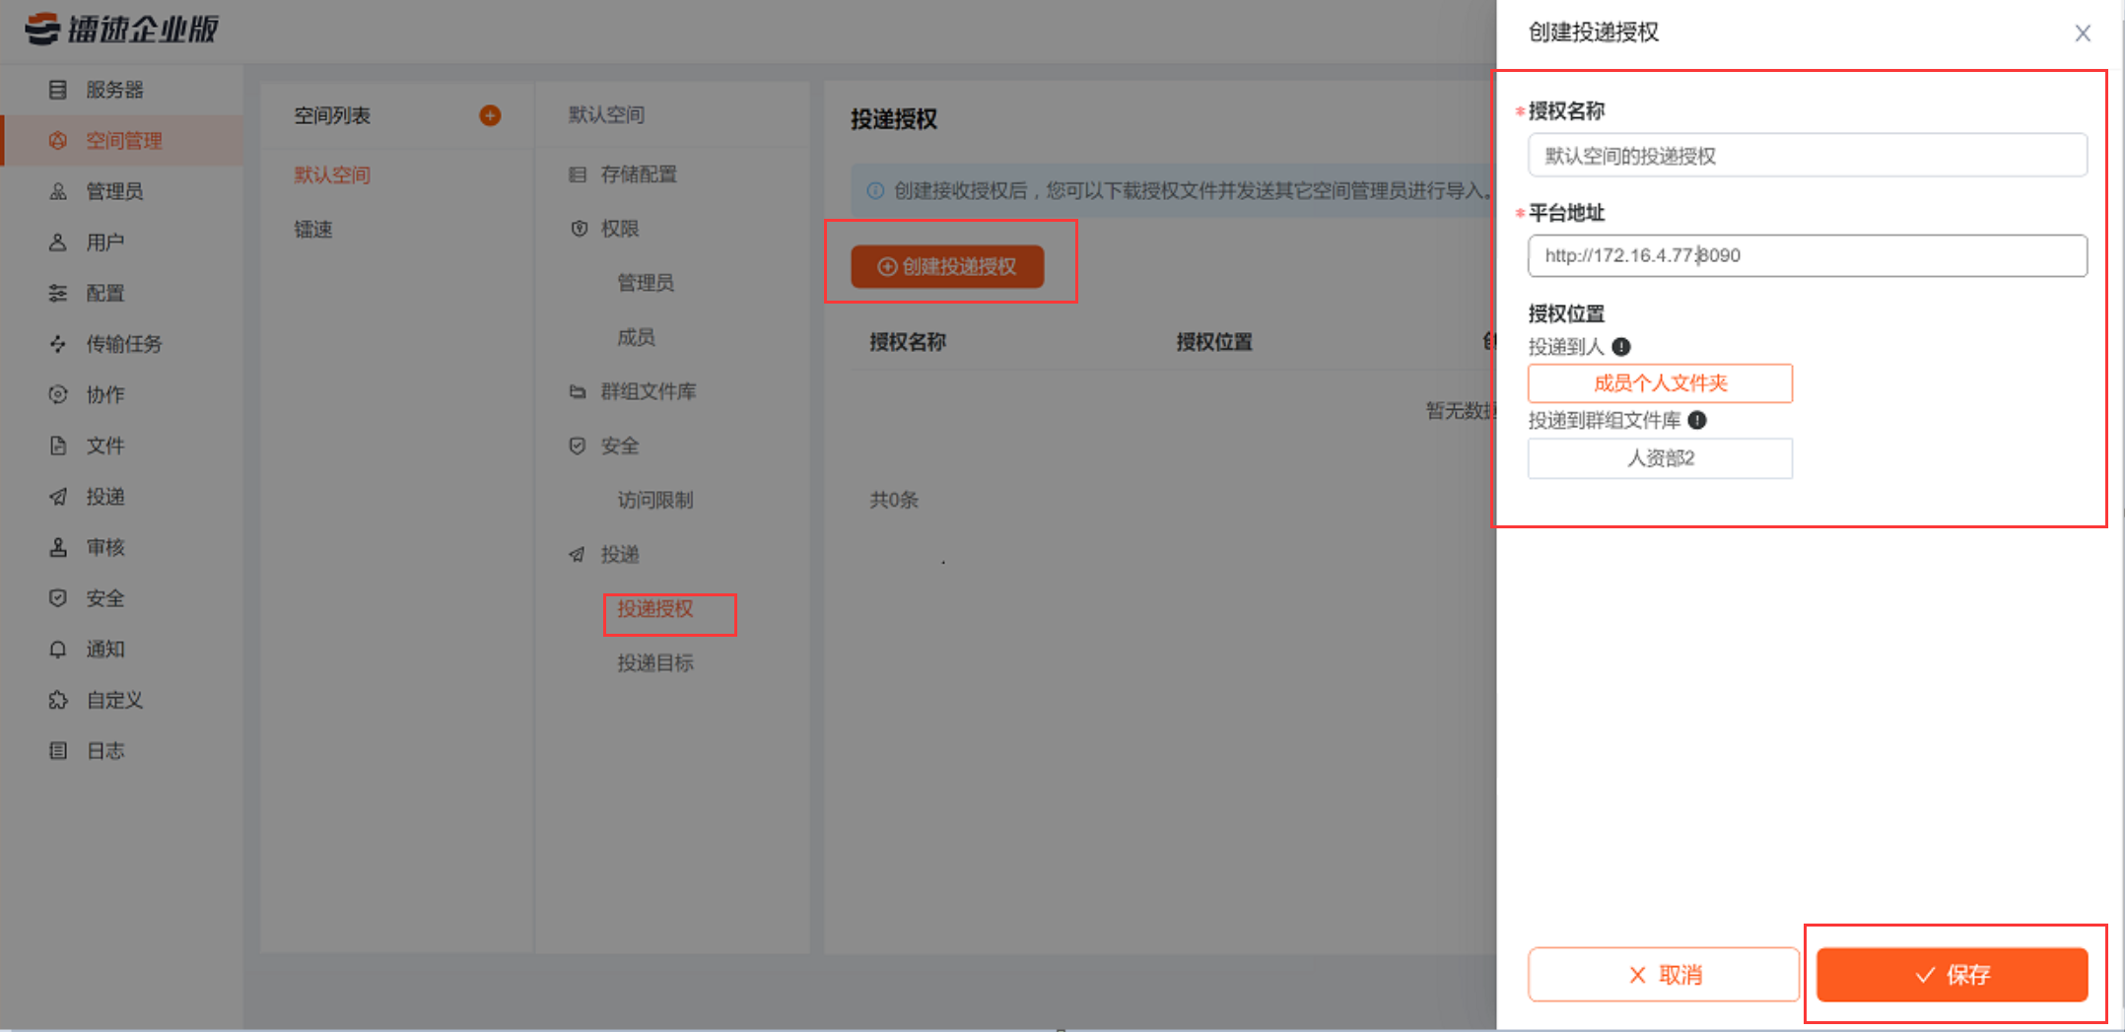
Task: Open 投递目标 submenu item
Action: click(x=655, y=663)
